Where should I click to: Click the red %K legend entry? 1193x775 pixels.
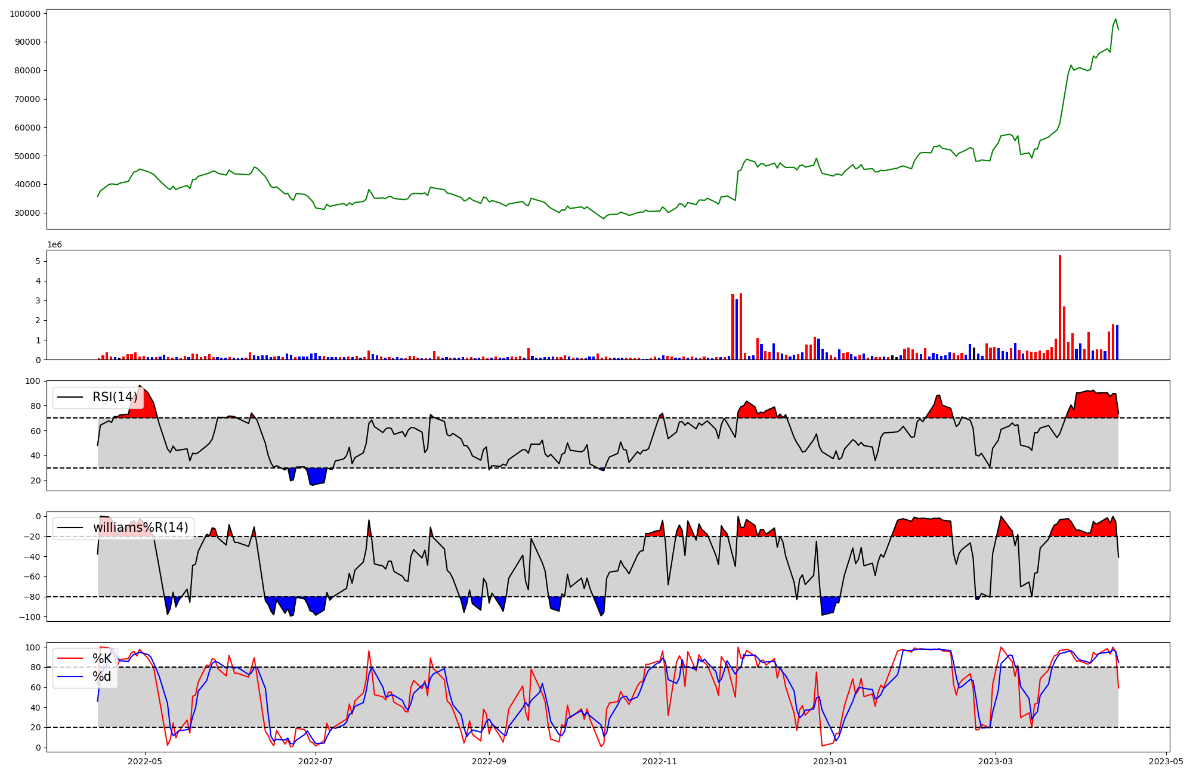pyautogui.click(x=102, y=658)
